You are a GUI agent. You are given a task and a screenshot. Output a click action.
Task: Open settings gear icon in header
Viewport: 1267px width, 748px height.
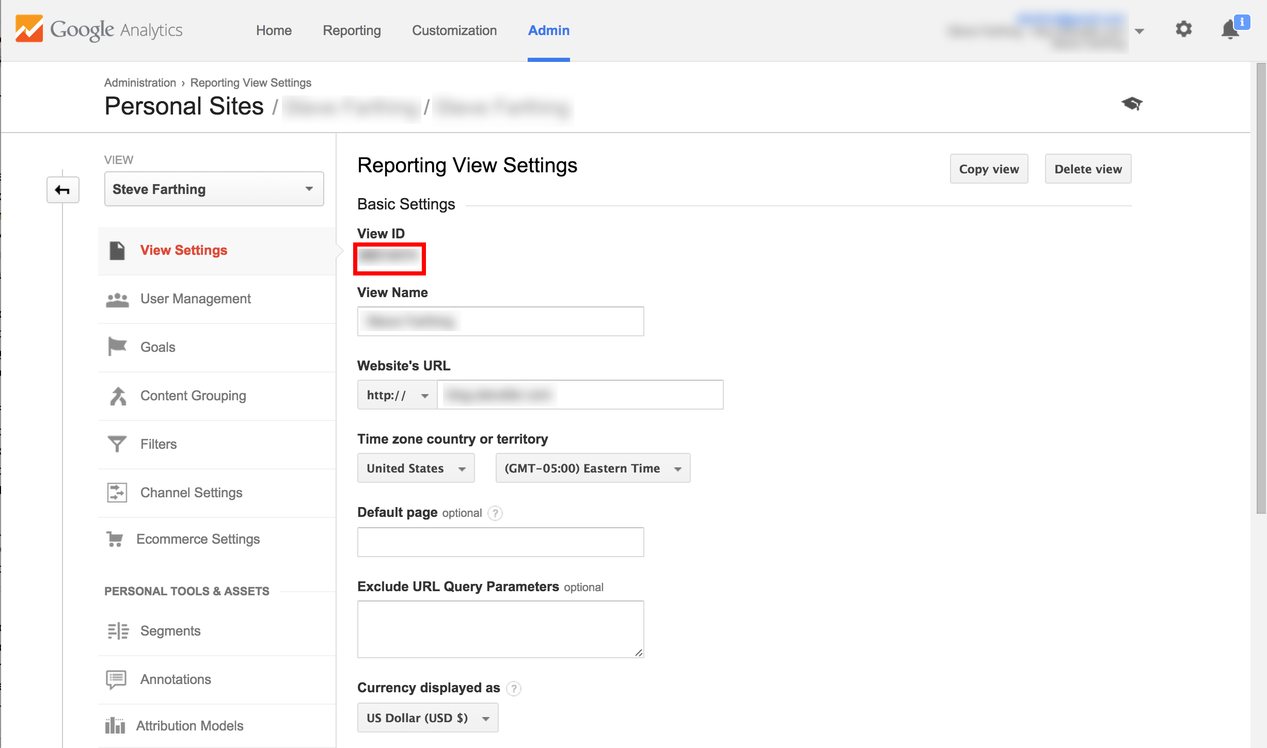point(1183,29)
